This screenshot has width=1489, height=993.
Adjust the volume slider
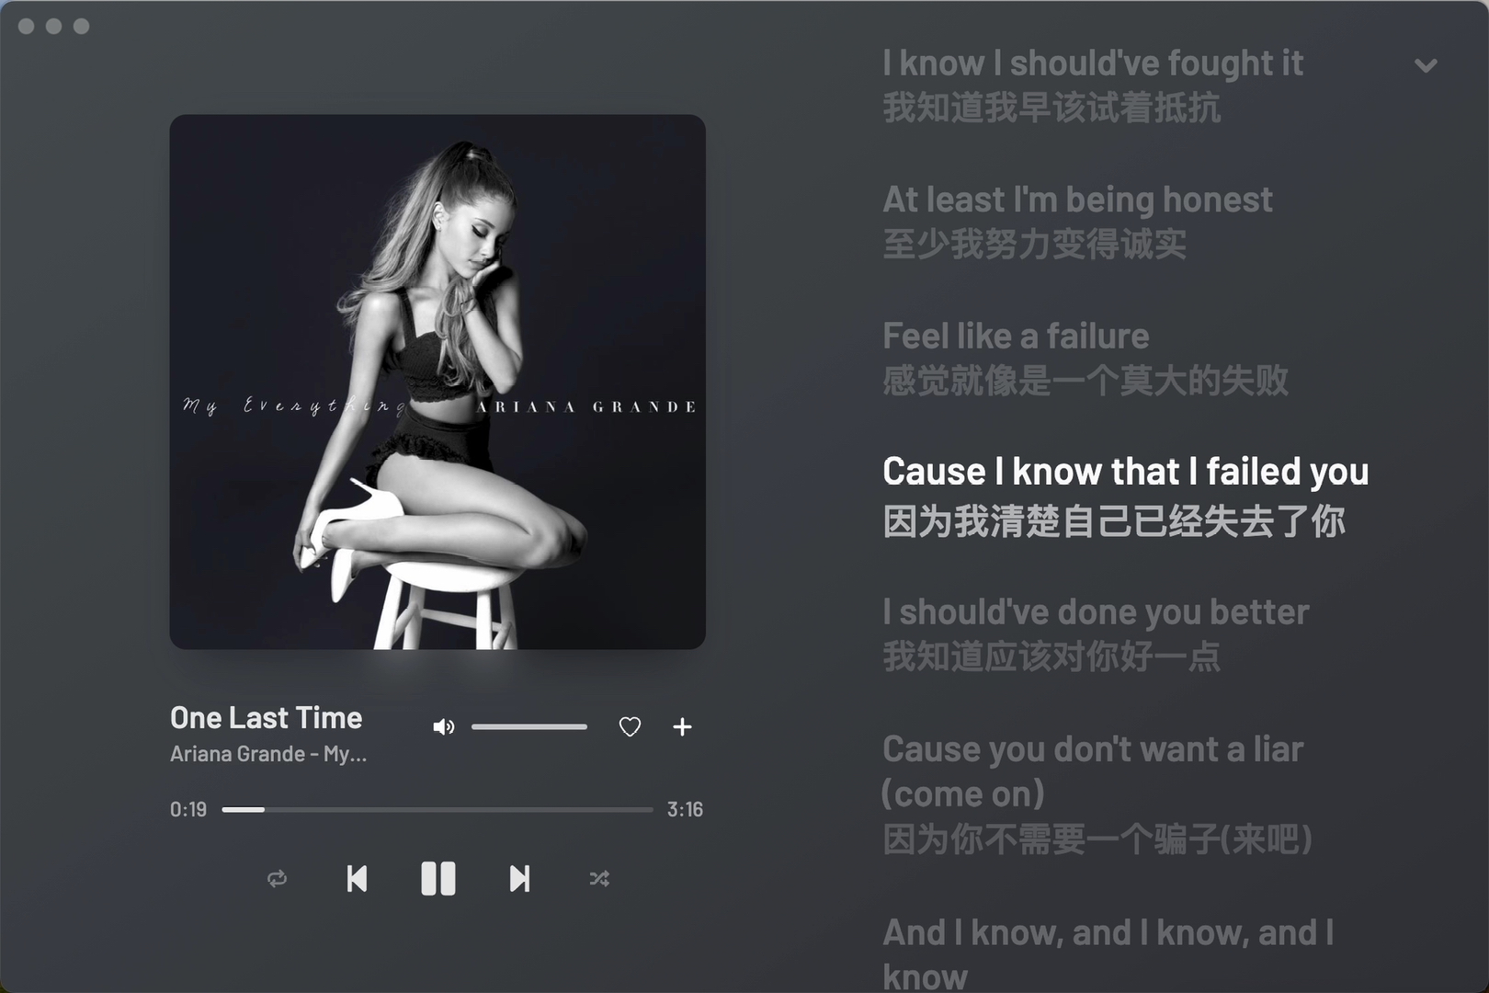529,726
